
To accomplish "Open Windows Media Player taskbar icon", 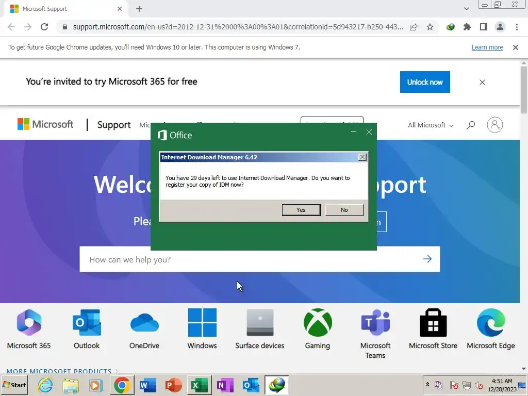I will [96, 385].
